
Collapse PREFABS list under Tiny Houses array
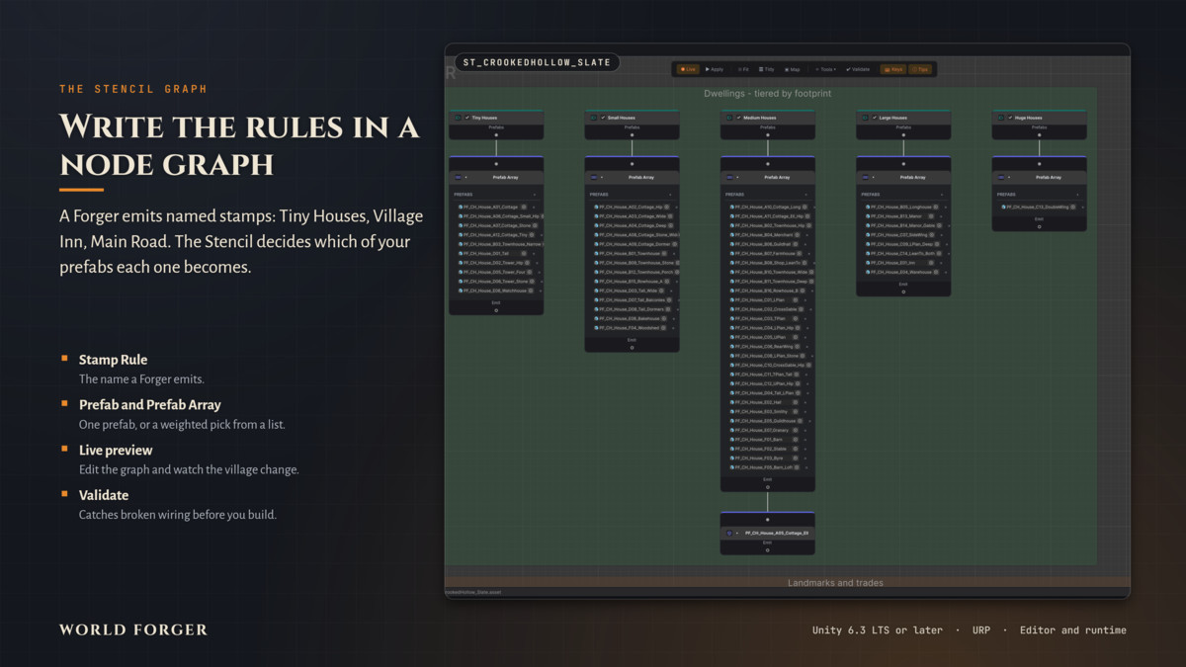pos(535,195)
